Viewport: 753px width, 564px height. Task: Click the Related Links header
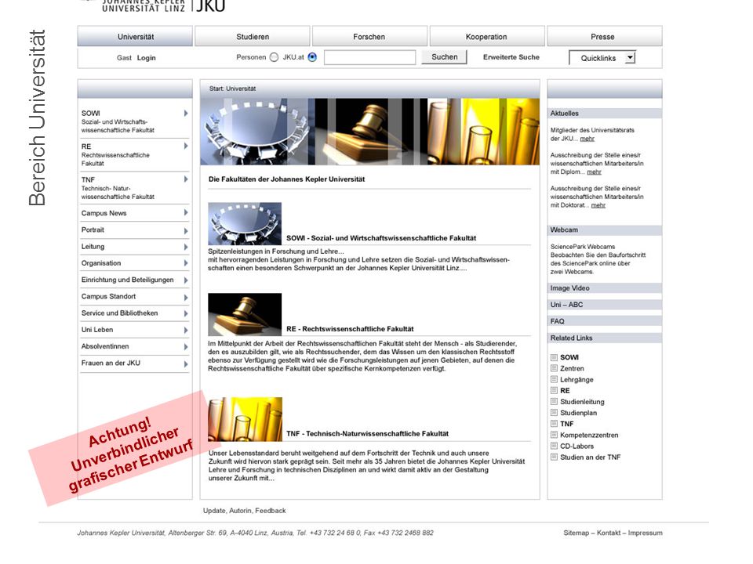[605, 338]
